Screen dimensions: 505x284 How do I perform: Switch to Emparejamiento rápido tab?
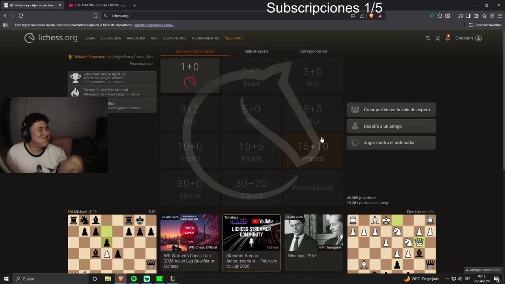point(195,51)
